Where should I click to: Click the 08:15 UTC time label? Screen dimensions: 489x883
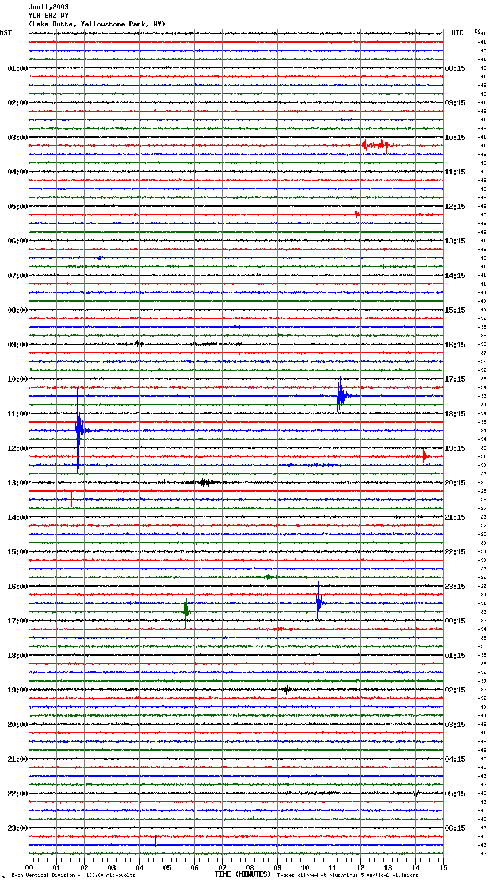[x=455, y=68]
